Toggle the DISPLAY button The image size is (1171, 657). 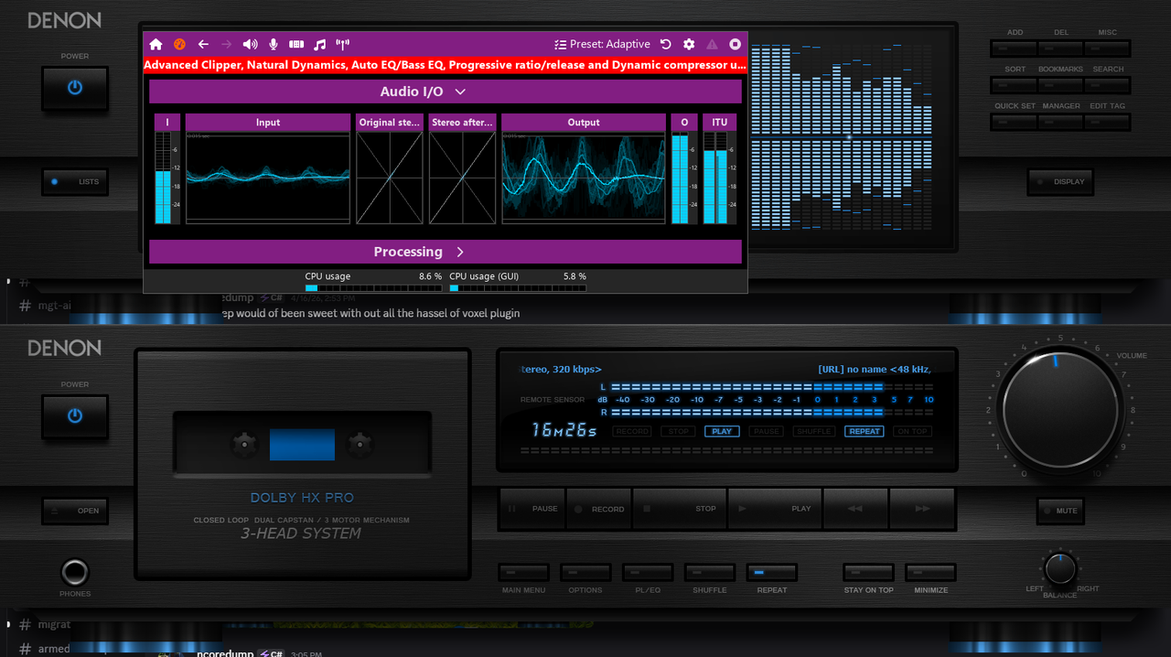click(1060, 181)
